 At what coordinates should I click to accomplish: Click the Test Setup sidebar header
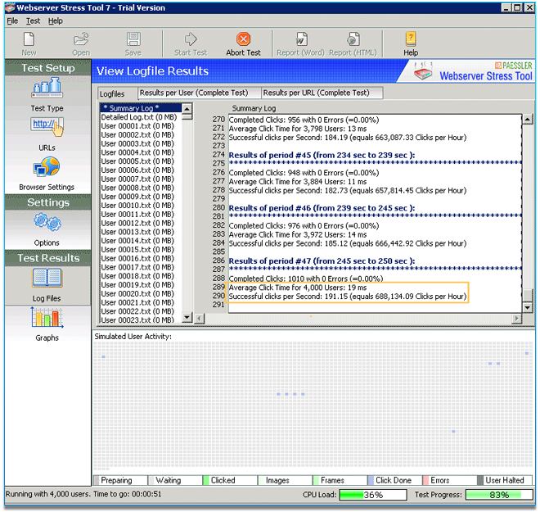pos(48,68)
